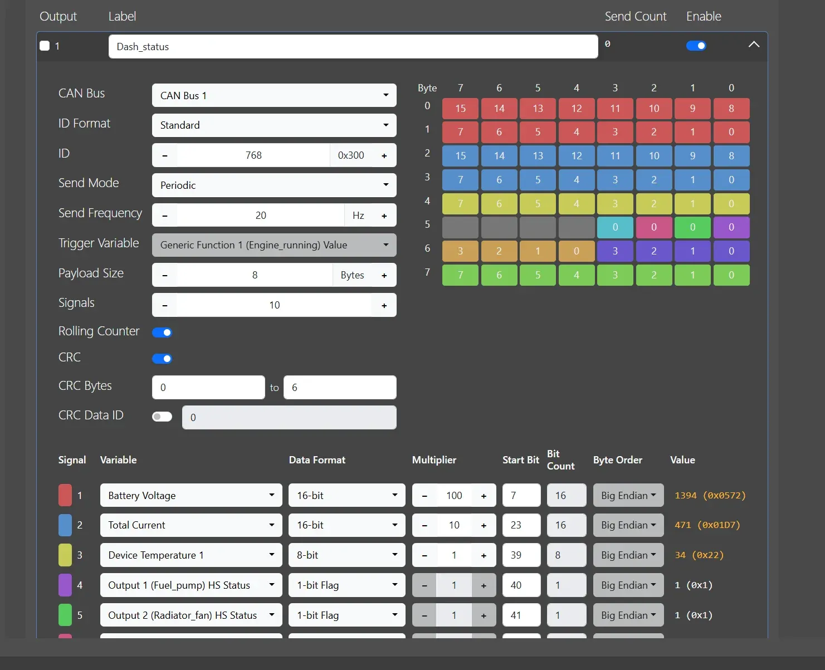Decrease Total Current multiplier

tap(424, 525)
